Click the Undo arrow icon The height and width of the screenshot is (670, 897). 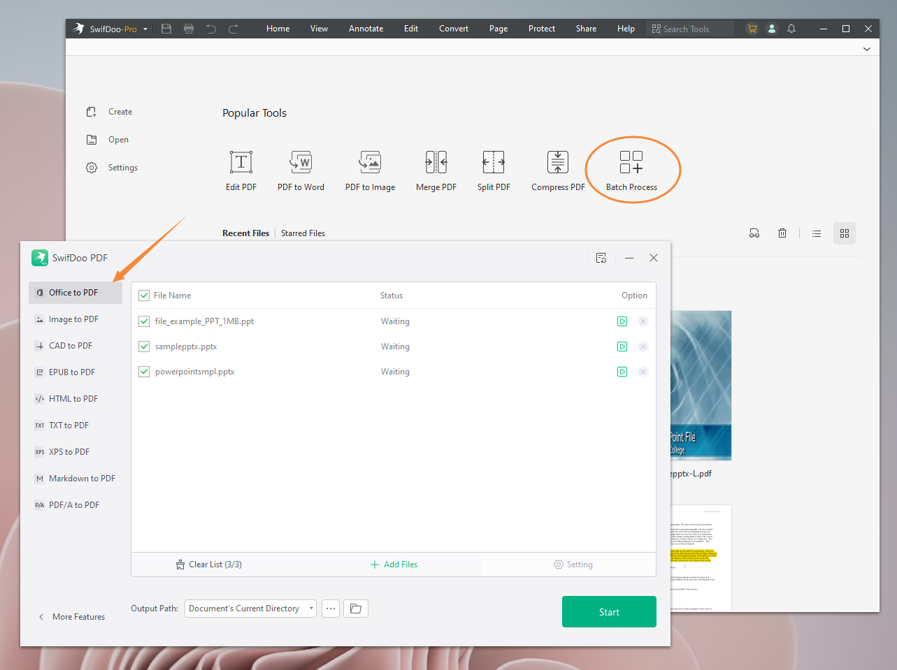(211, 29)
